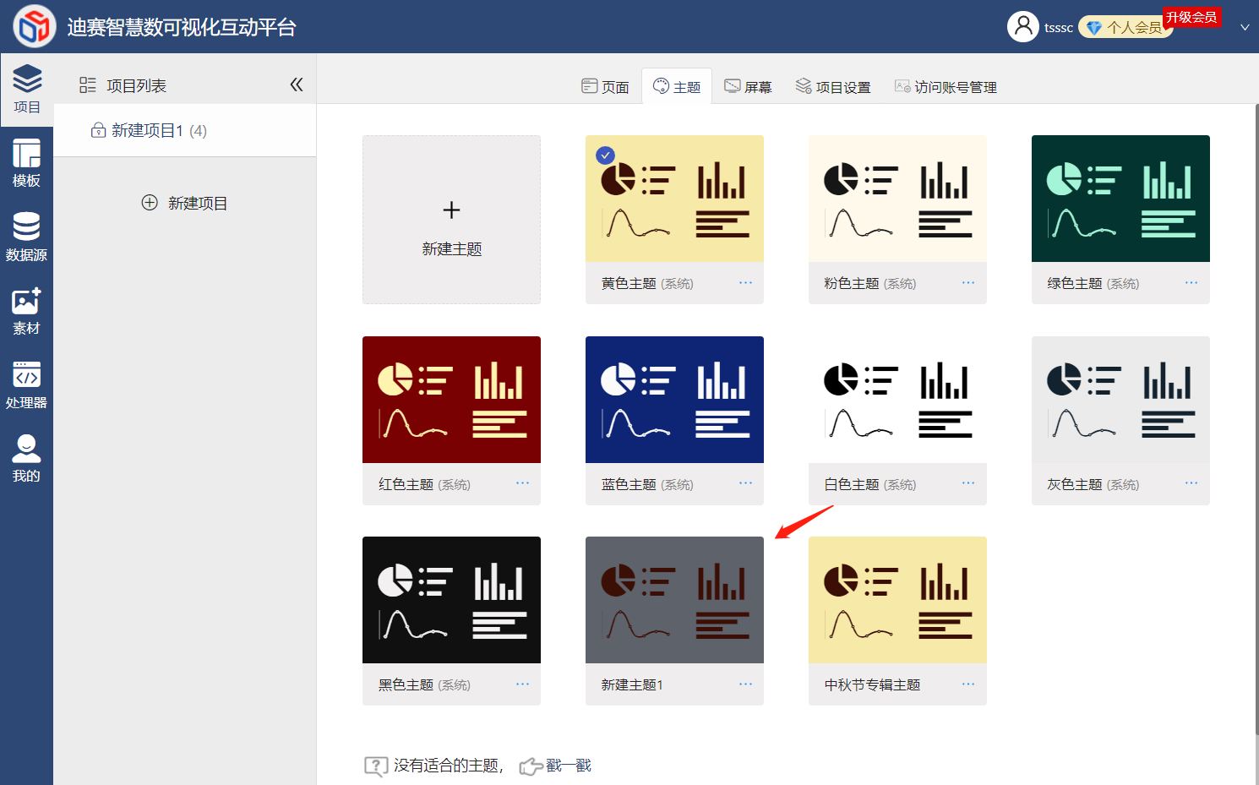1259x785 pixels.
Task: Open the 数据源 data source icon
Action: coord(26,237)
